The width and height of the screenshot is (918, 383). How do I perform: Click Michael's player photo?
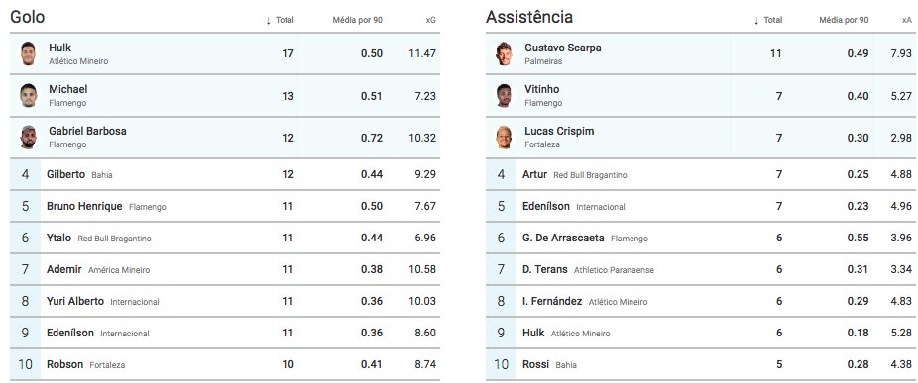[28, 95]
